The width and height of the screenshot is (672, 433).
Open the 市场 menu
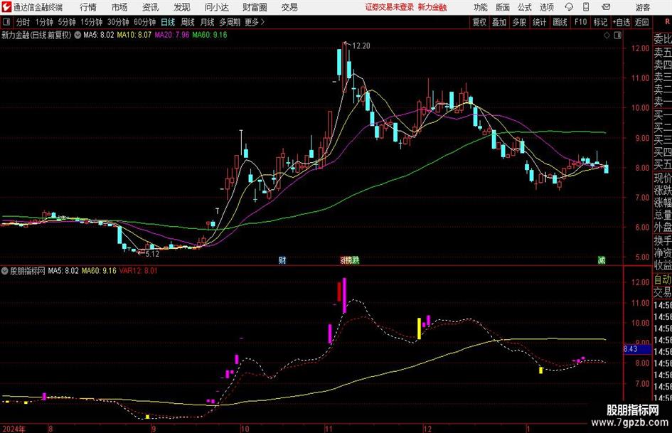point(119,7)
